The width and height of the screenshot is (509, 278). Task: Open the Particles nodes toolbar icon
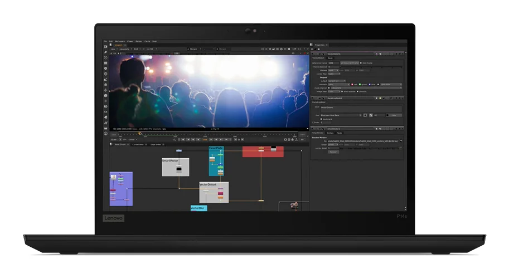tap(105, 101)
